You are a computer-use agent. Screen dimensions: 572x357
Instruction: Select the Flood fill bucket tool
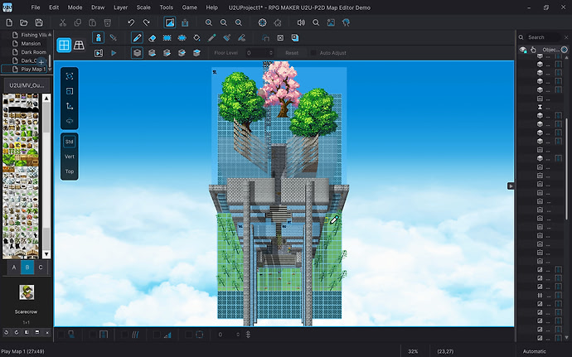click(196, 38)
